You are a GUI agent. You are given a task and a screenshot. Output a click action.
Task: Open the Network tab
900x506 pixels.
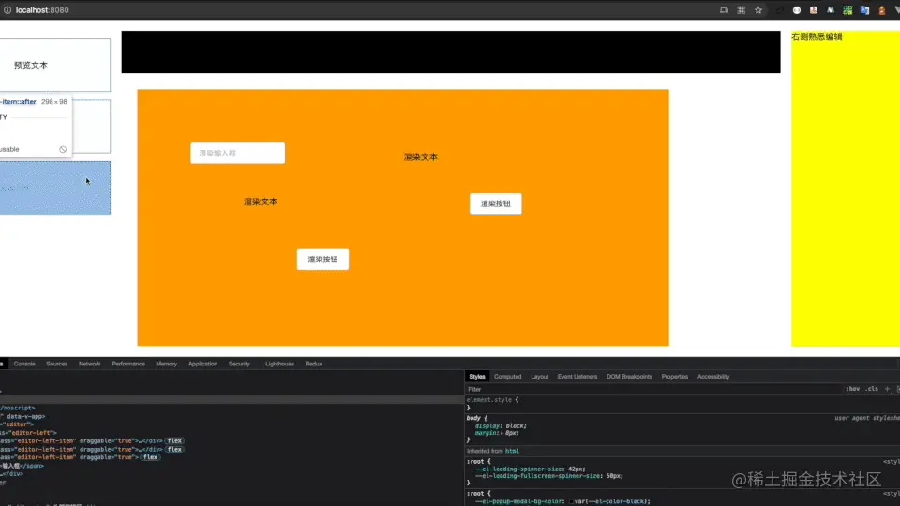tap(90, 364)
